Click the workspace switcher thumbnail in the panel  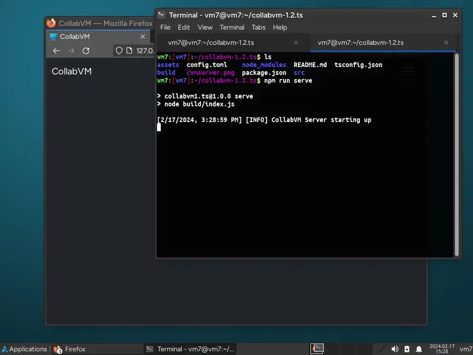pyautogui.click(x=317, y=349)
